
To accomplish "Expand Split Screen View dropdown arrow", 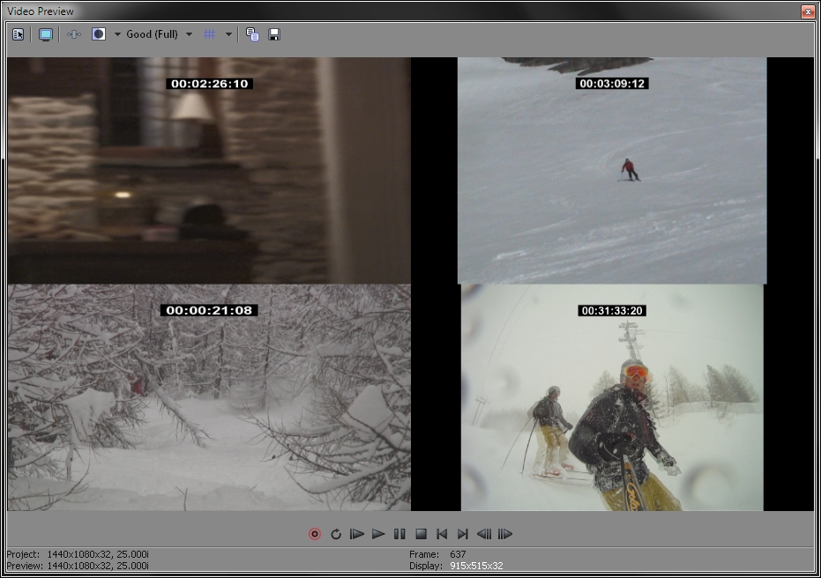I will click(117, 34).
